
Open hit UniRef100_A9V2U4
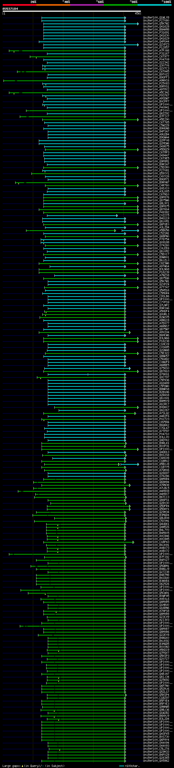(156, 332)
